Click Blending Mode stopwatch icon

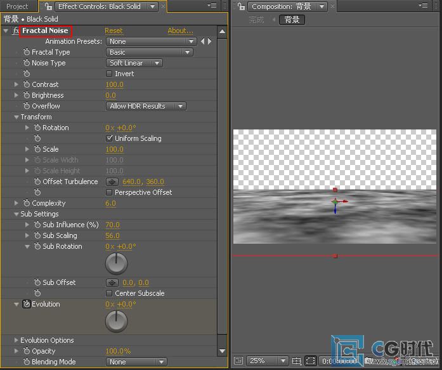click(27, 362)
